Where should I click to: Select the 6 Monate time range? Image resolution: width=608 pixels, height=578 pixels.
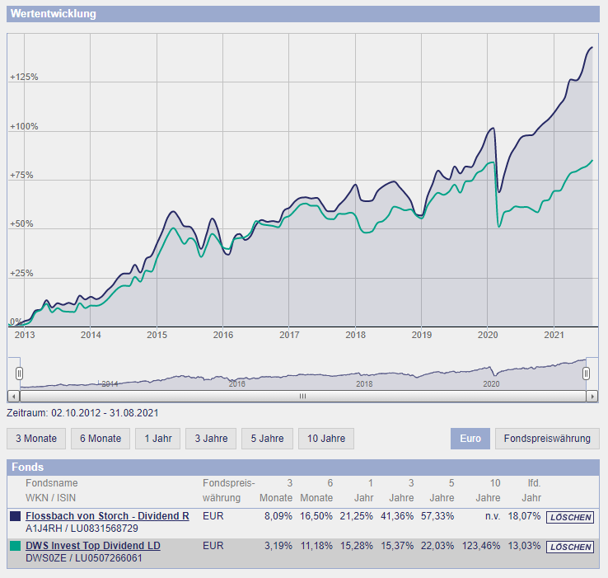[x=101, y=439]
